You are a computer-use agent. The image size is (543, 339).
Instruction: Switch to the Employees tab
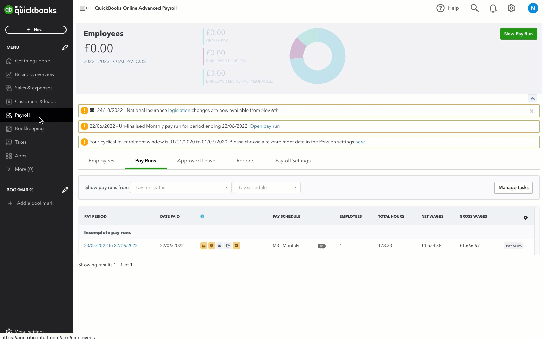pos(101,161)
